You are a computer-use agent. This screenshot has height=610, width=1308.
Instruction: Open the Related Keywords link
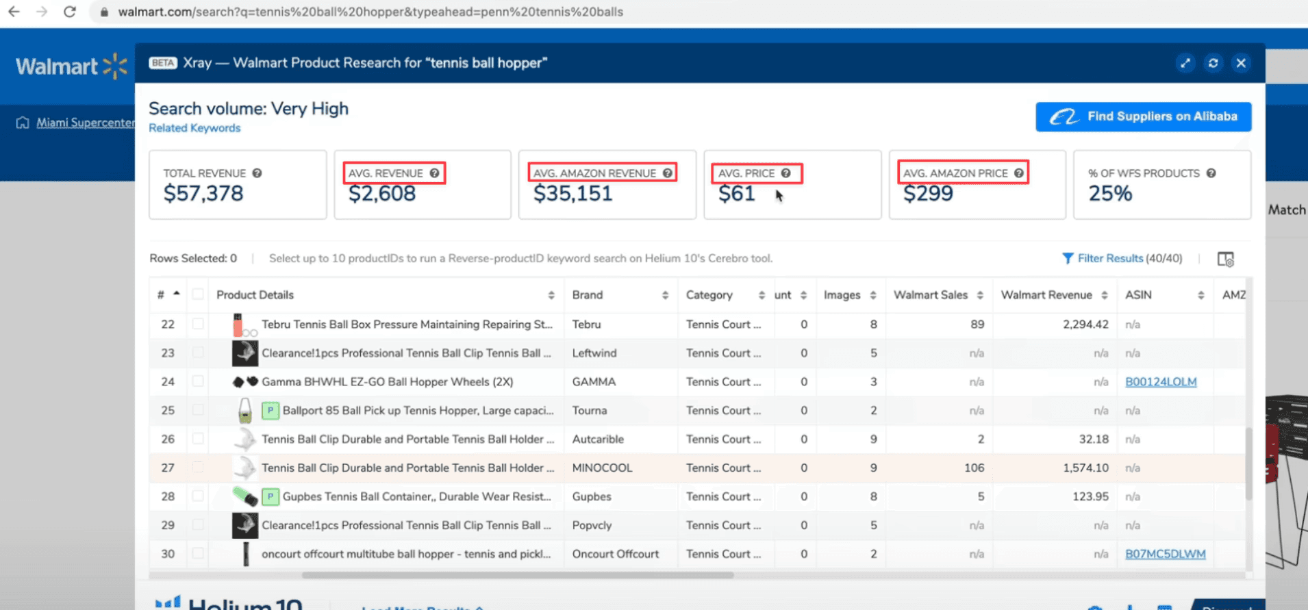pos(194,128)
